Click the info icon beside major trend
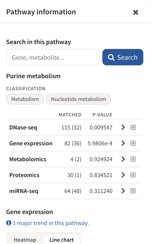152x244 pixels. point(9,223)
